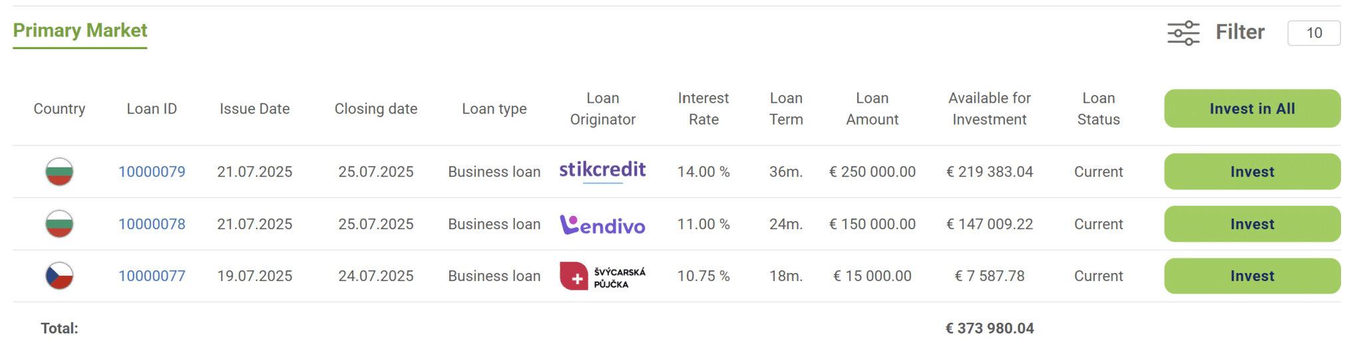Sort by Closing date column header

376,109
